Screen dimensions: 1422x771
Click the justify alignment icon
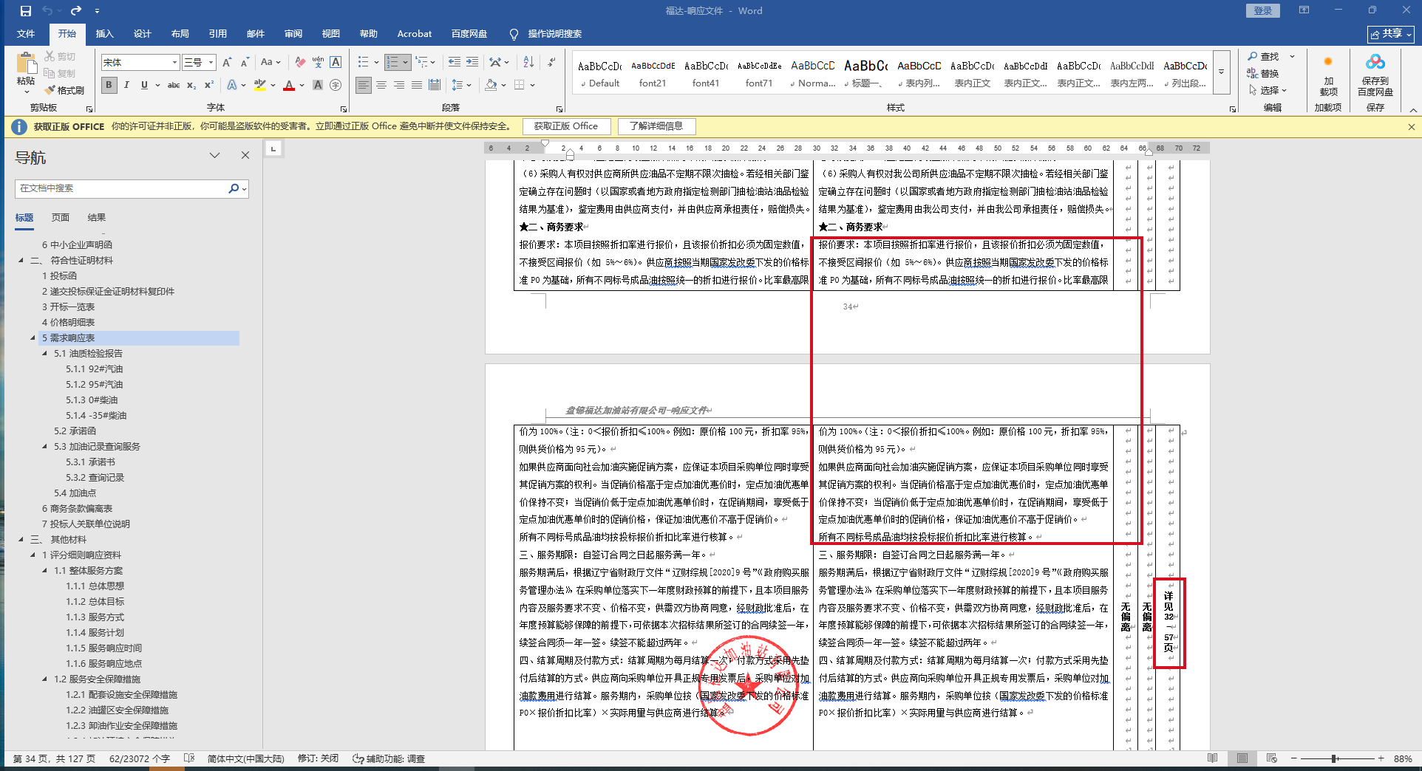(417, 86)
